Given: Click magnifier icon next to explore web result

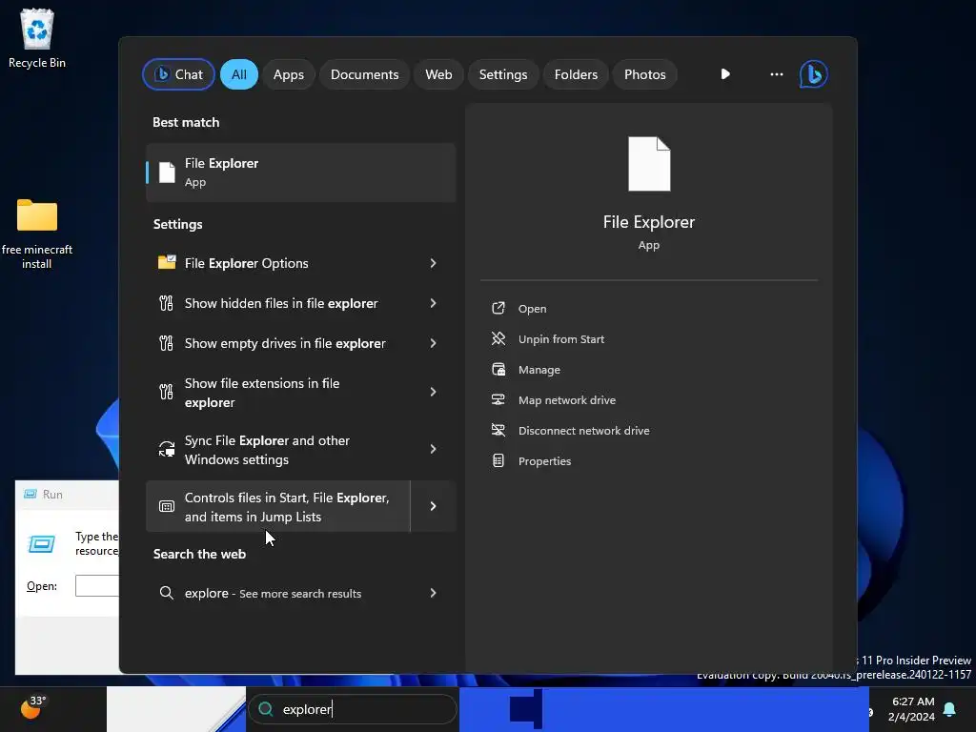Looking at the screenshot, I should tap(166, 593).
